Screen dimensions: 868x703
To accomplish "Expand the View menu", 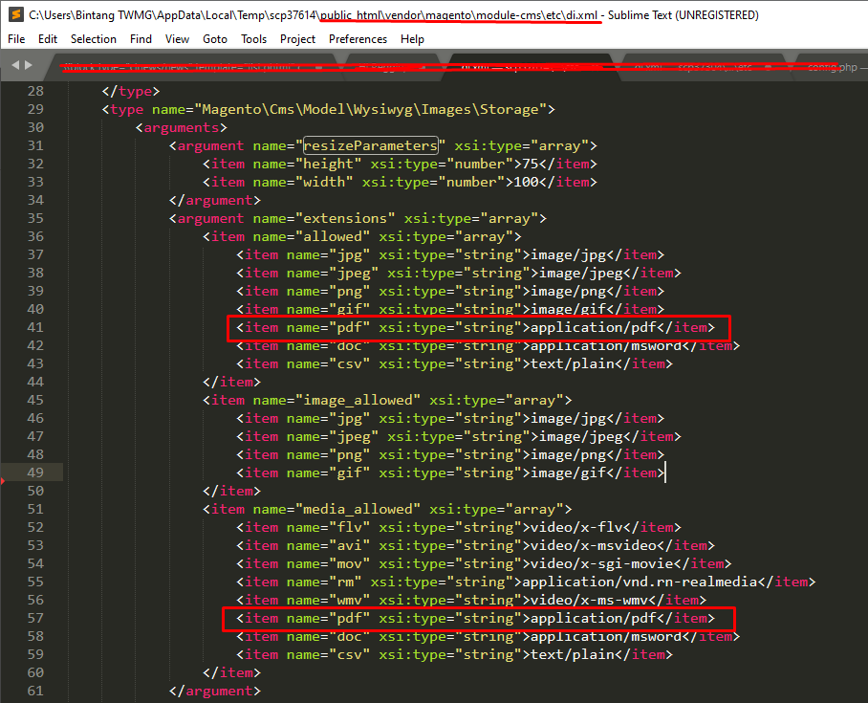I will [177, 39].
